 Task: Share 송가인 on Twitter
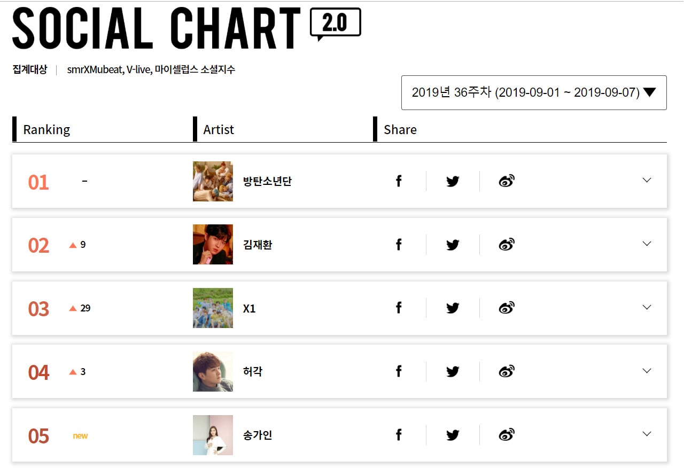click(453, 435)
